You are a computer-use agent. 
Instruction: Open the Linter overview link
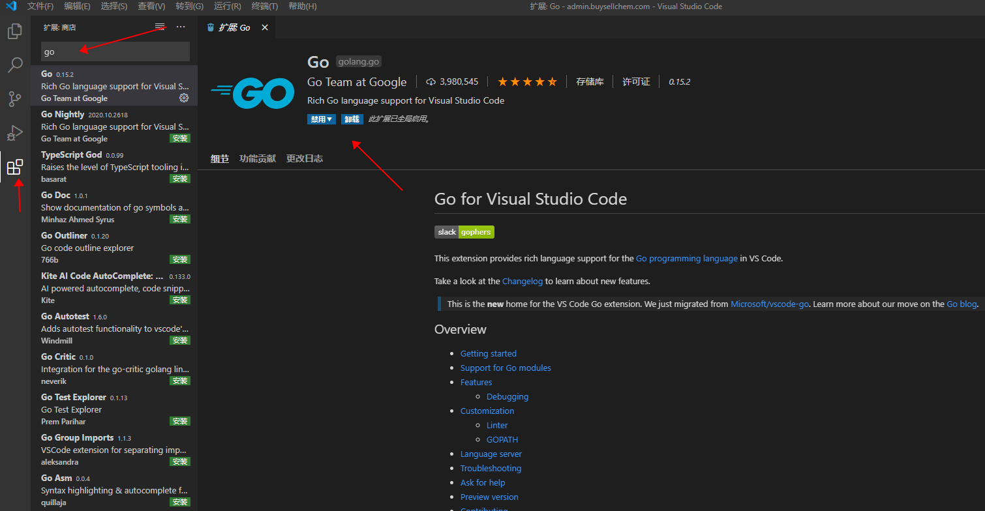point(497,425)
